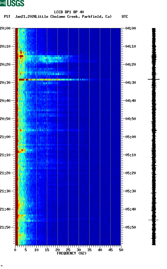Click the 40 Hz frequency tick label
The height and width of the screenshot is (269, 167).
point(100,250)
